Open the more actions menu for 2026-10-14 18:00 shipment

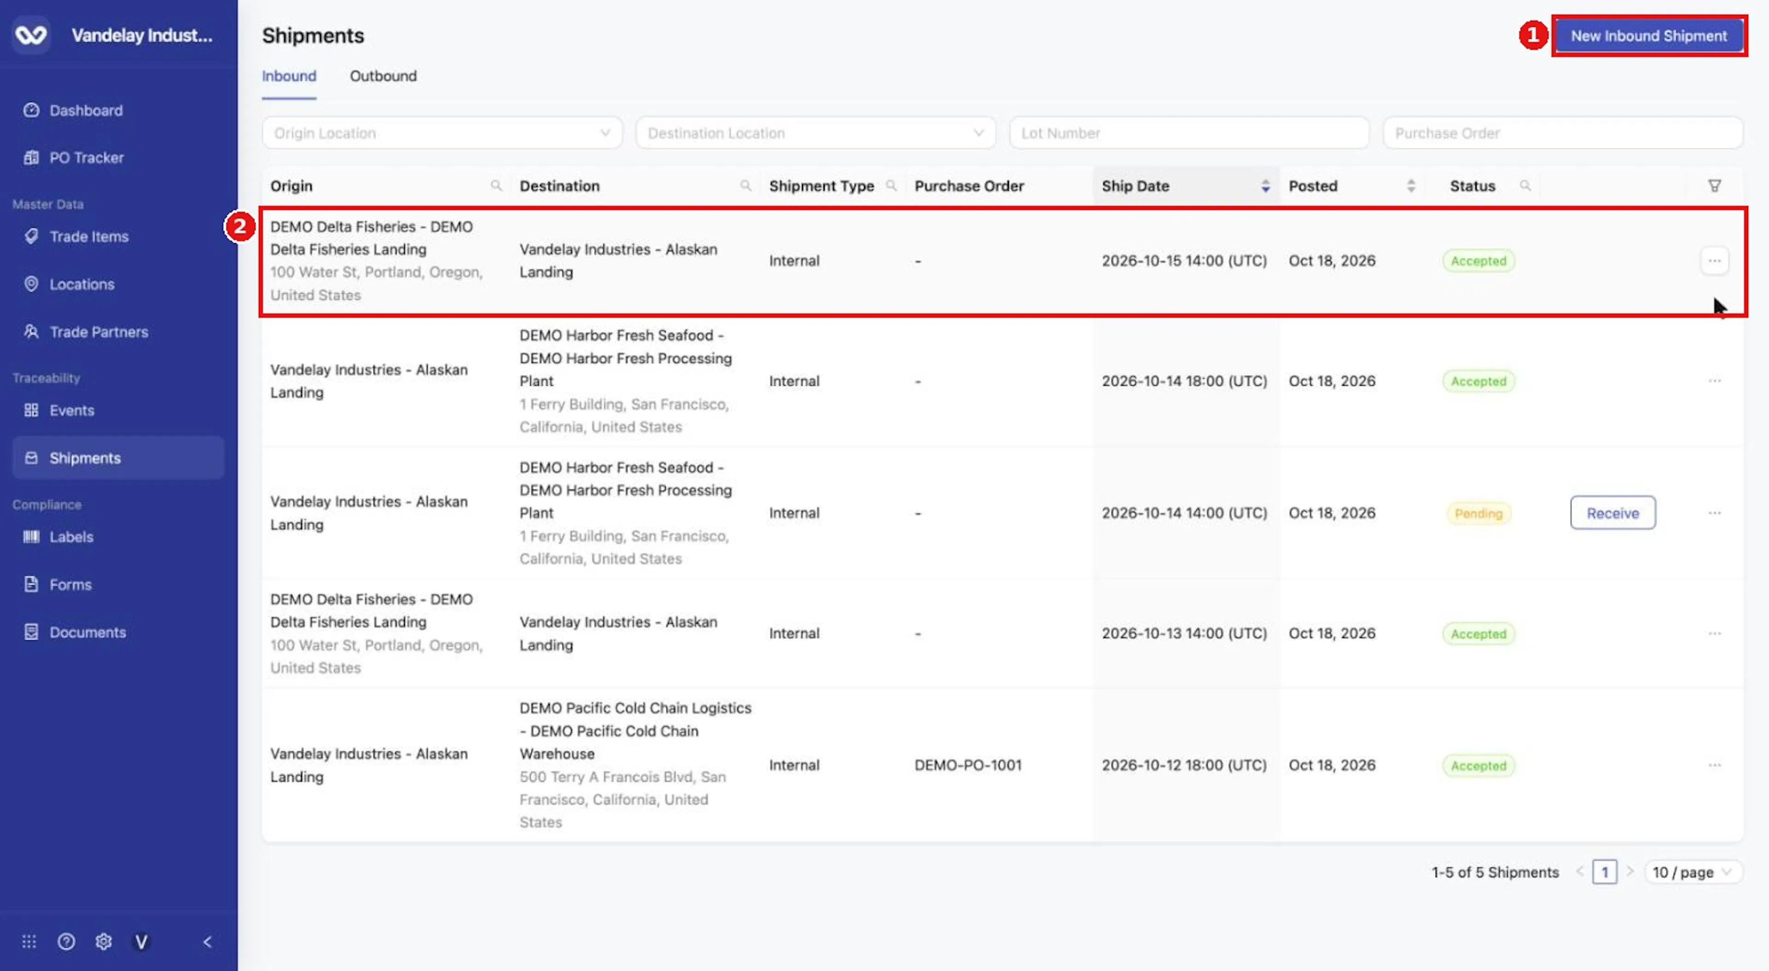click(1714, 380)
